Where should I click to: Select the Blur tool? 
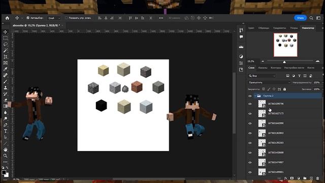click(x=6, y=112)
